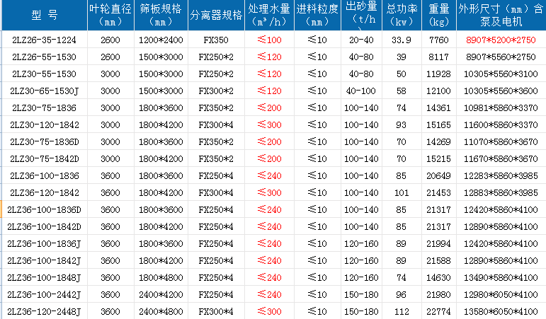This screenshot has width=546, height=319.
Task: Select the 筛板规格 header cell
Action: click(161, 15)
